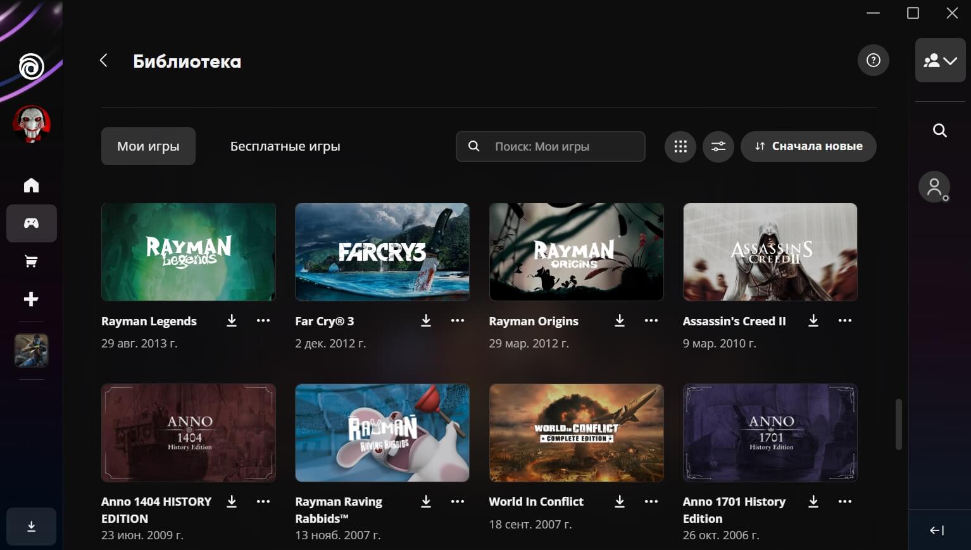Screen dimensions: 971x550
Task: Open filter settings icon next to search
Action: pos(718,146)
